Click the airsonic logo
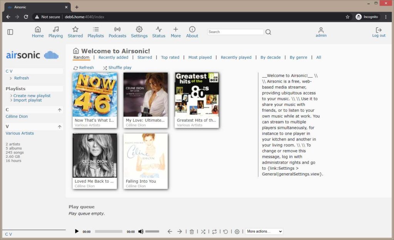Viewport: 394px width, 240px height. click(x=32, y=55)
